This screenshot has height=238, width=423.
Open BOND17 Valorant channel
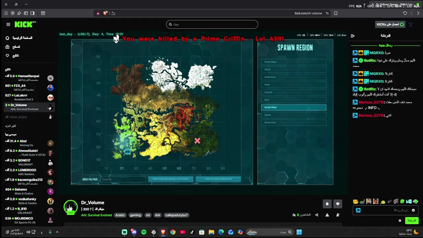click(x=29, y=162)
